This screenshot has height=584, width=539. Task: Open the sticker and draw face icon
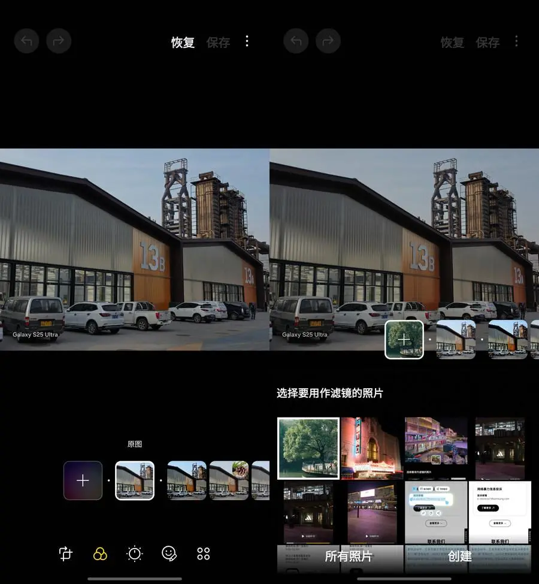[169, 553]
